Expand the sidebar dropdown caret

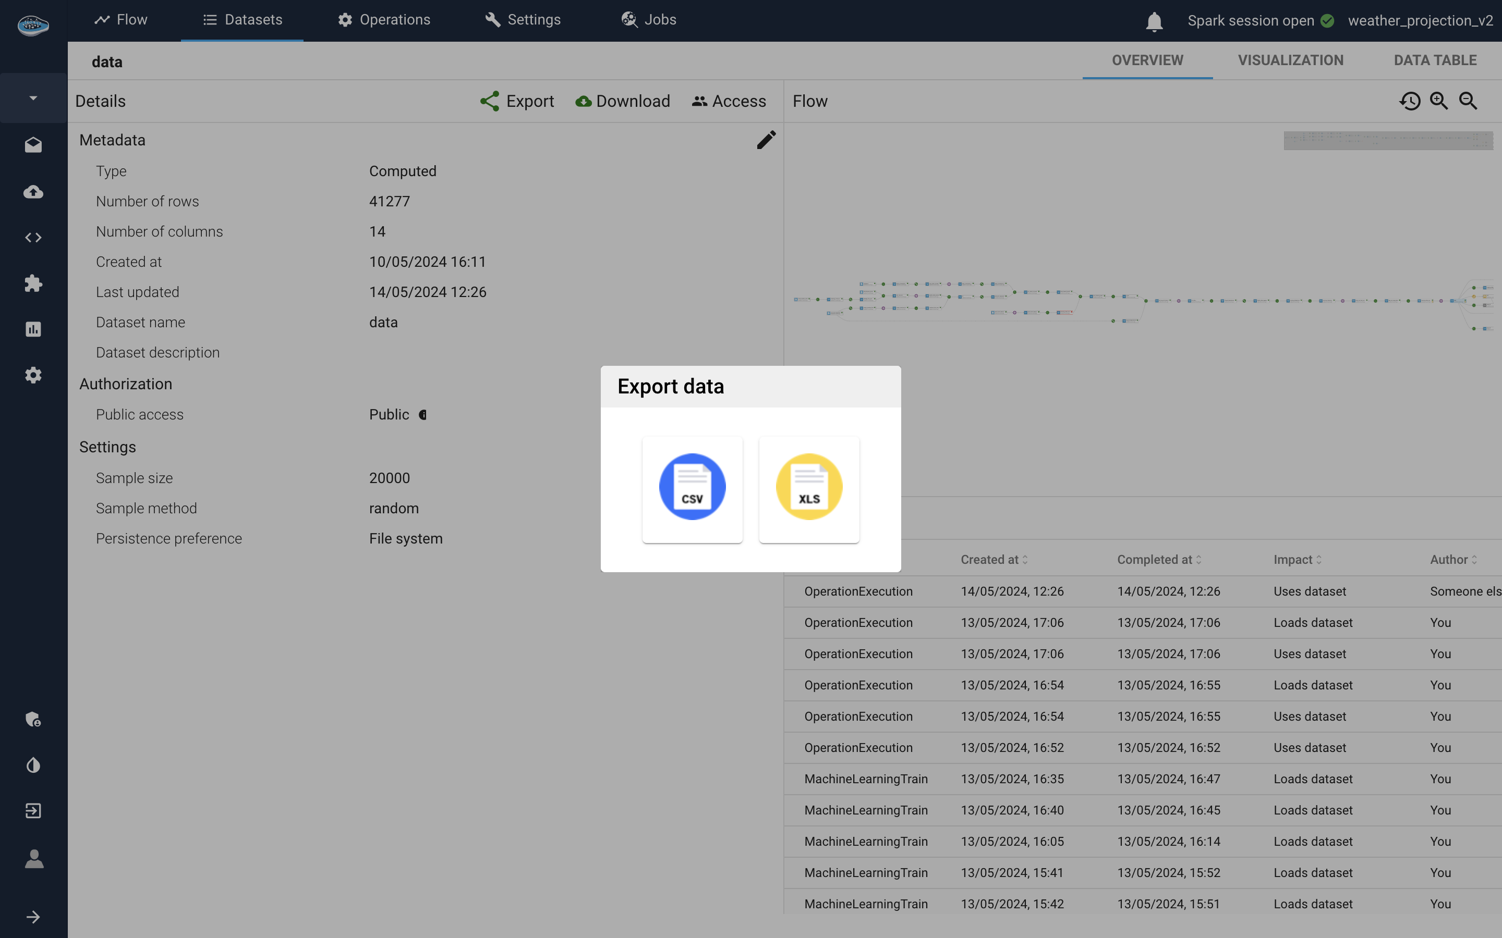pos(33,98)
